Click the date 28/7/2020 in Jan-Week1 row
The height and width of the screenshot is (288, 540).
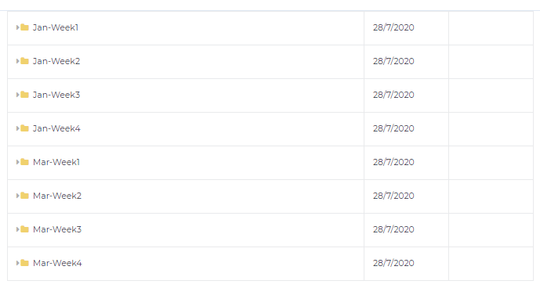393,27
